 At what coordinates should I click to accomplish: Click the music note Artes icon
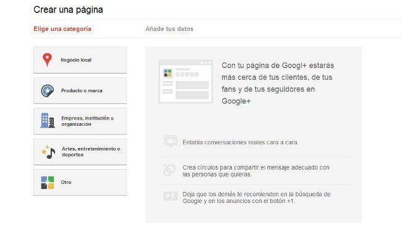[x=48, y=152]
